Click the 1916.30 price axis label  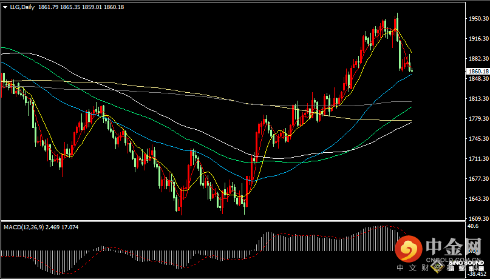click(x=477, y=39)
